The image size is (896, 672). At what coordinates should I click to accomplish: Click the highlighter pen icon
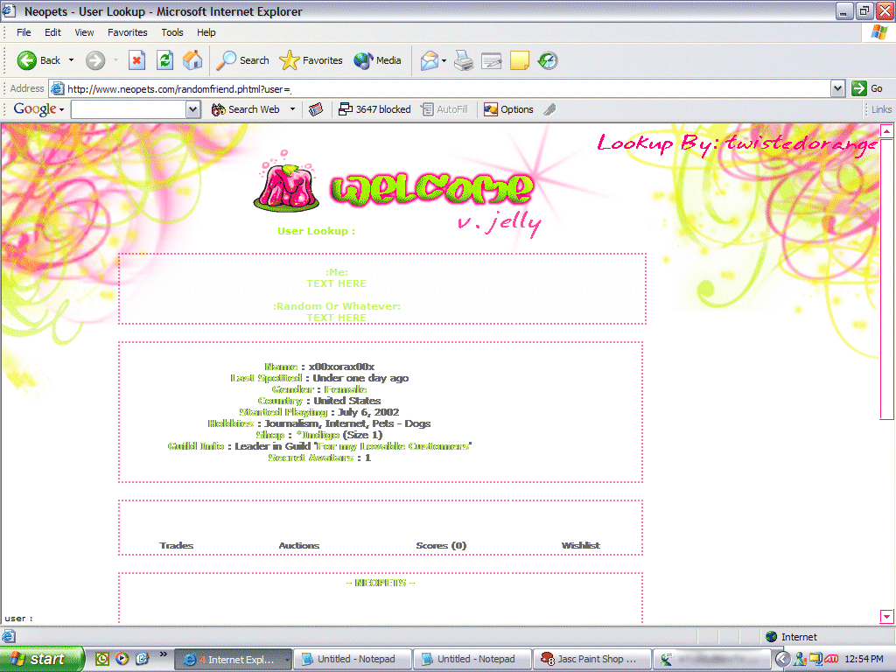(x=549, y=109)
